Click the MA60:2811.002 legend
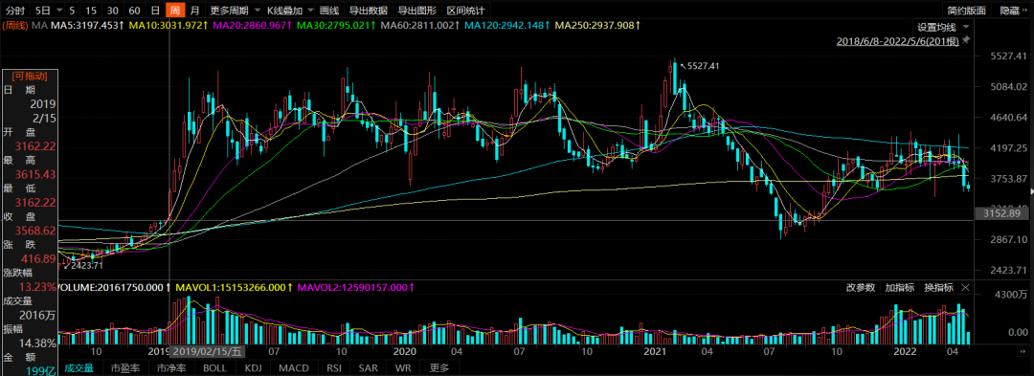1034x376 pixels. (420, 26)
